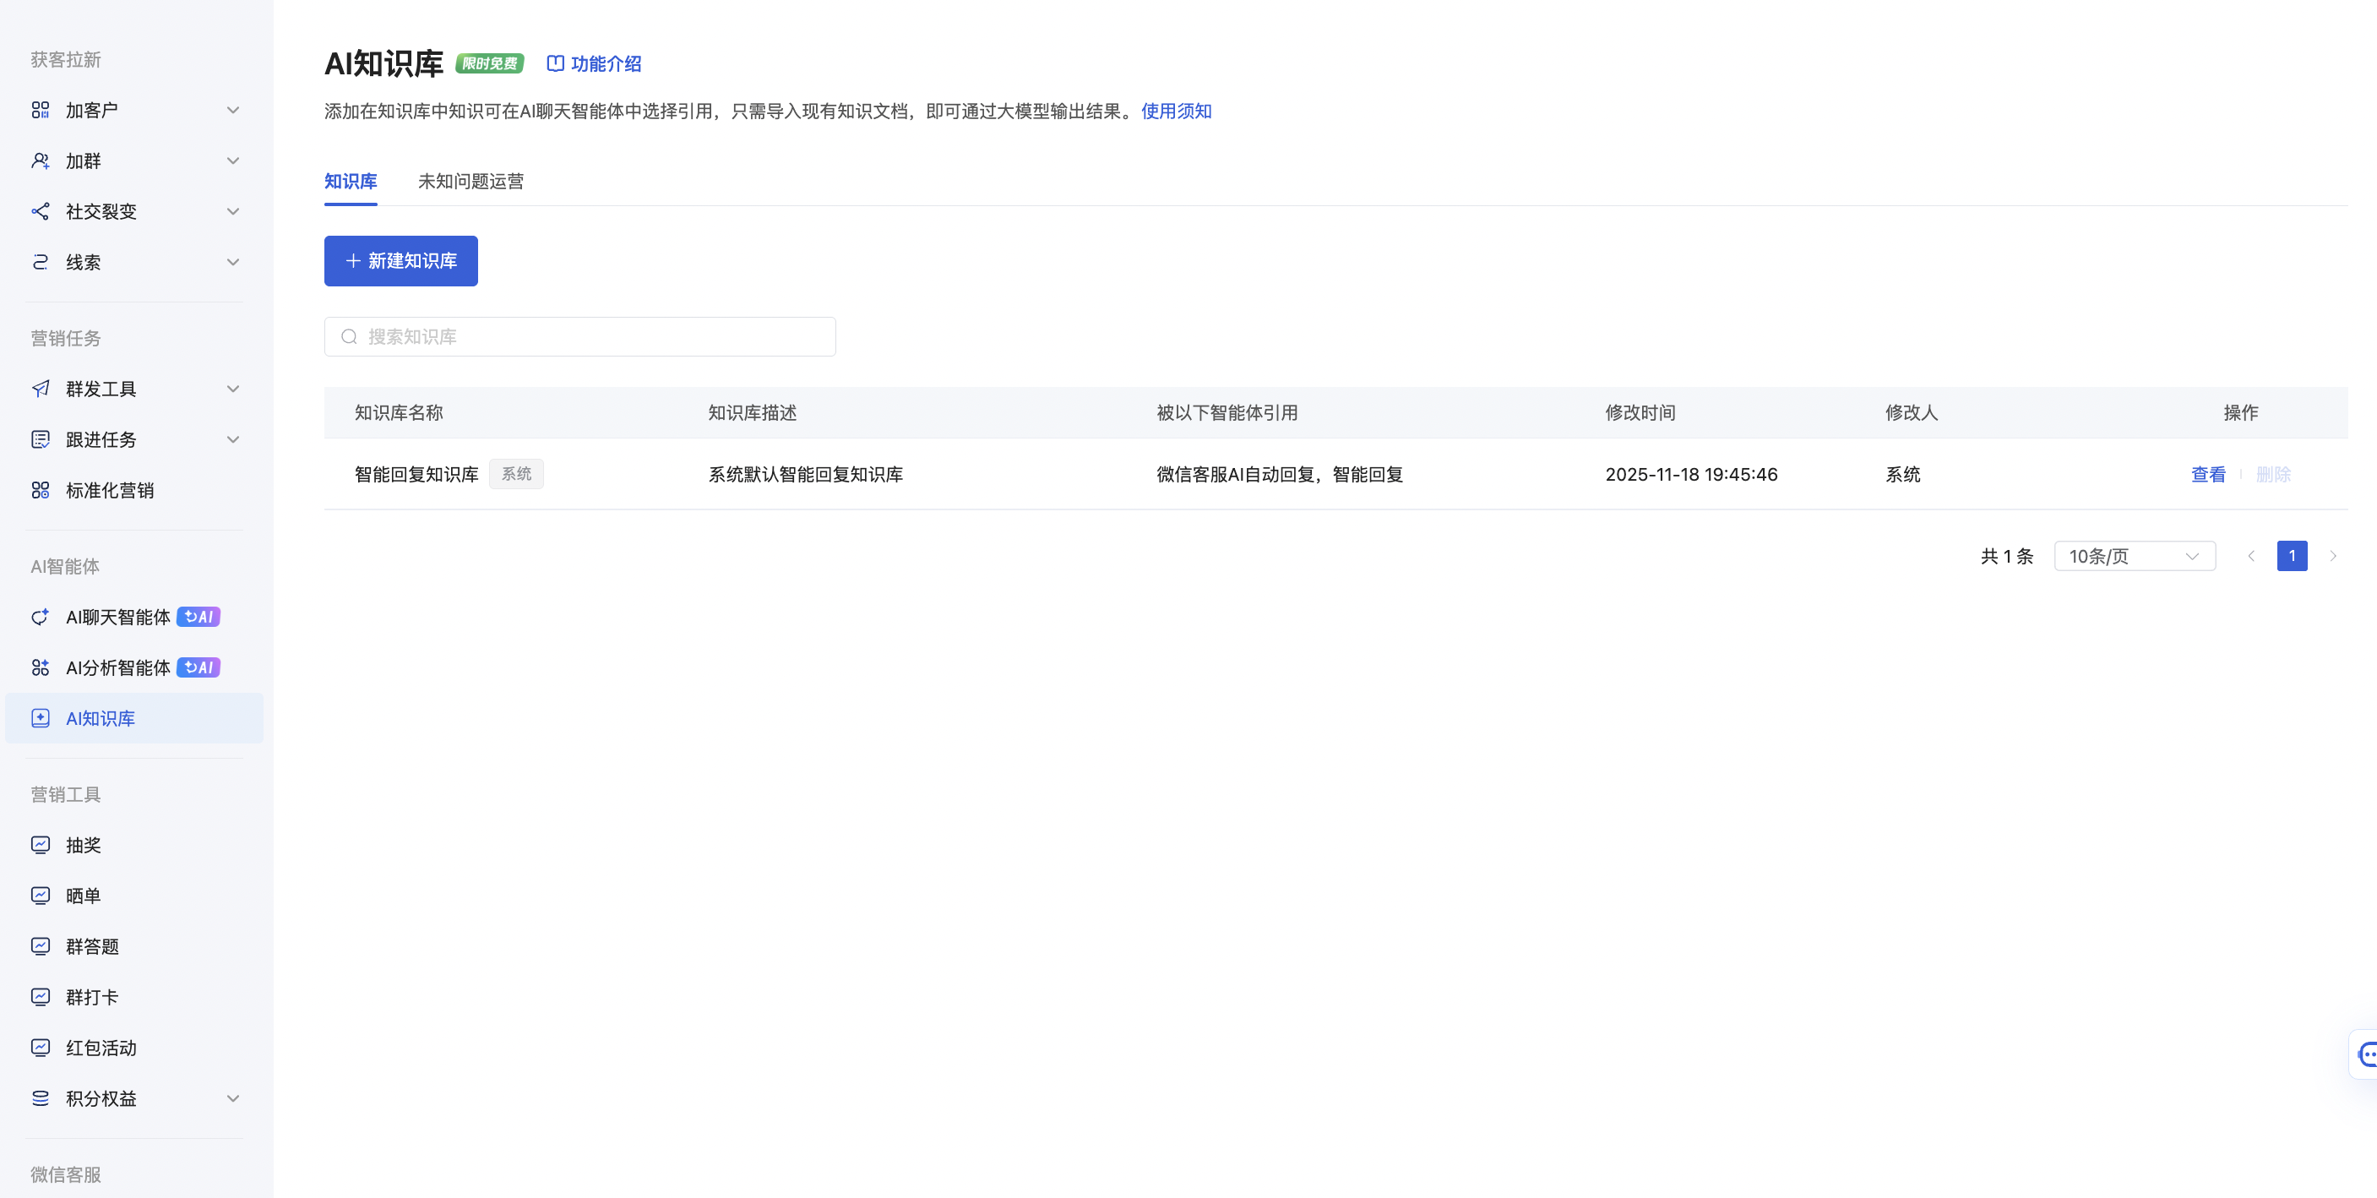Click the 线索 sidebar icon
Image resolution: width=2377 pixels, height=1198 pixels.
click(40, 262)
